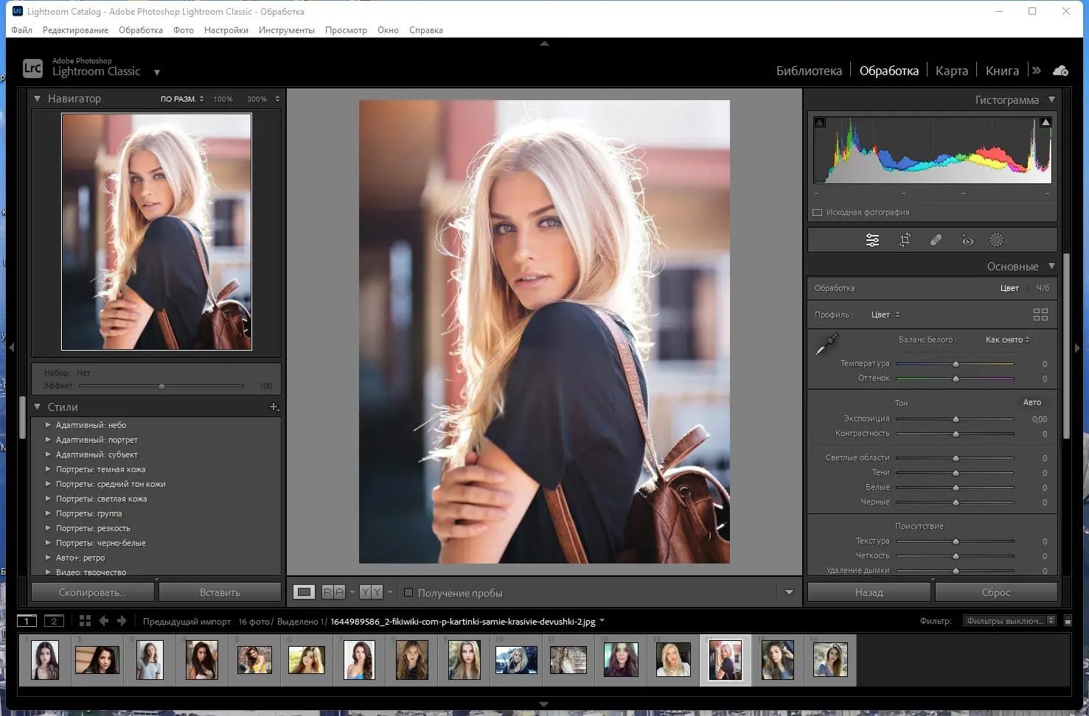This screenshot has width=1089, height=716.
Task: Activate the Red Eye correction tool
Action: (x=967, y=240)
